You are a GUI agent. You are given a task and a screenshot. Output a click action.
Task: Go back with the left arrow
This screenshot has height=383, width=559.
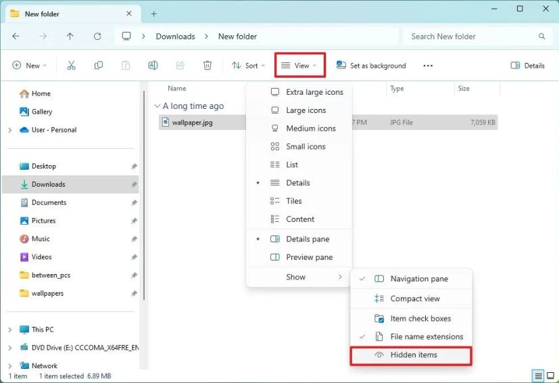coord(16,36)
